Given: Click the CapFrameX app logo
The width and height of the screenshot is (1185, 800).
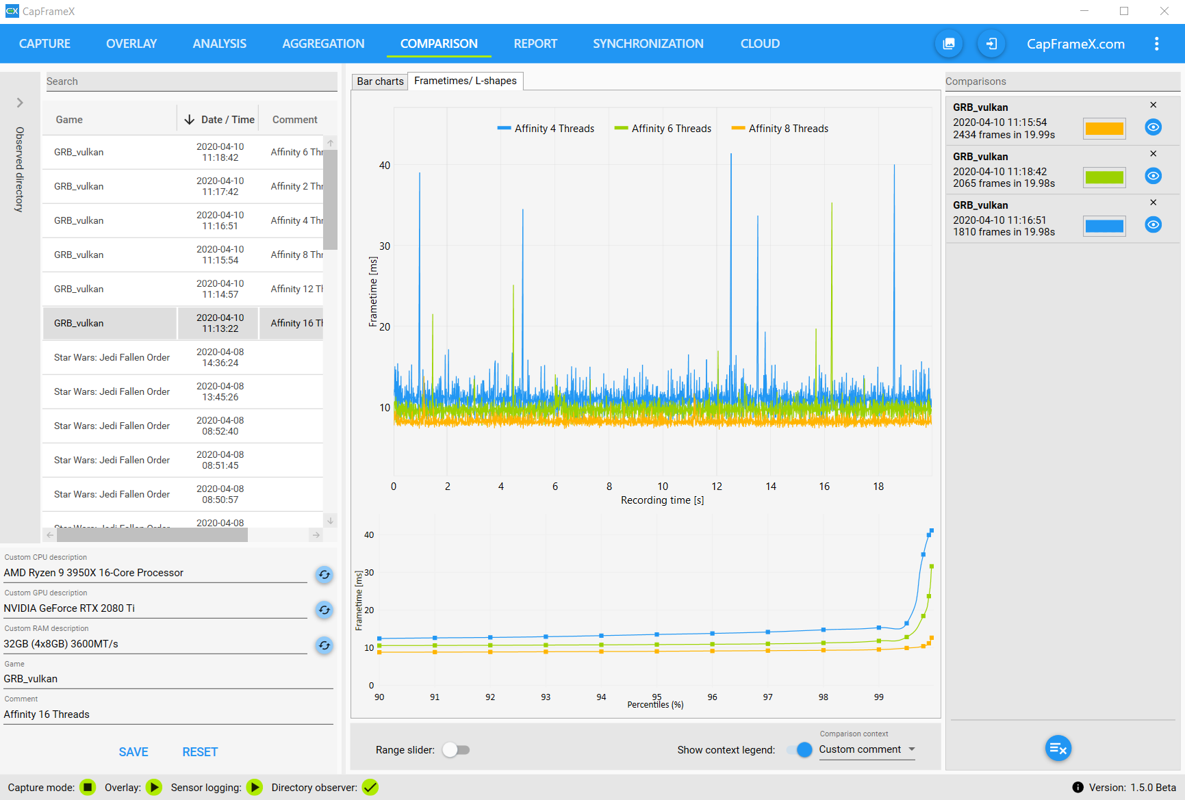Looking at the screenshot, I should coord(12,11).
